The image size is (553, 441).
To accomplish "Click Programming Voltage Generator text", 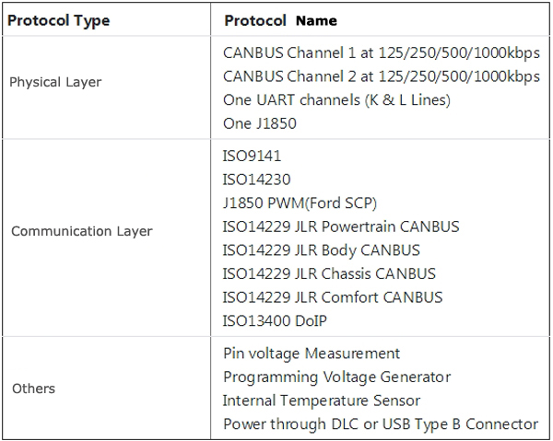I will tap(336, 377).
